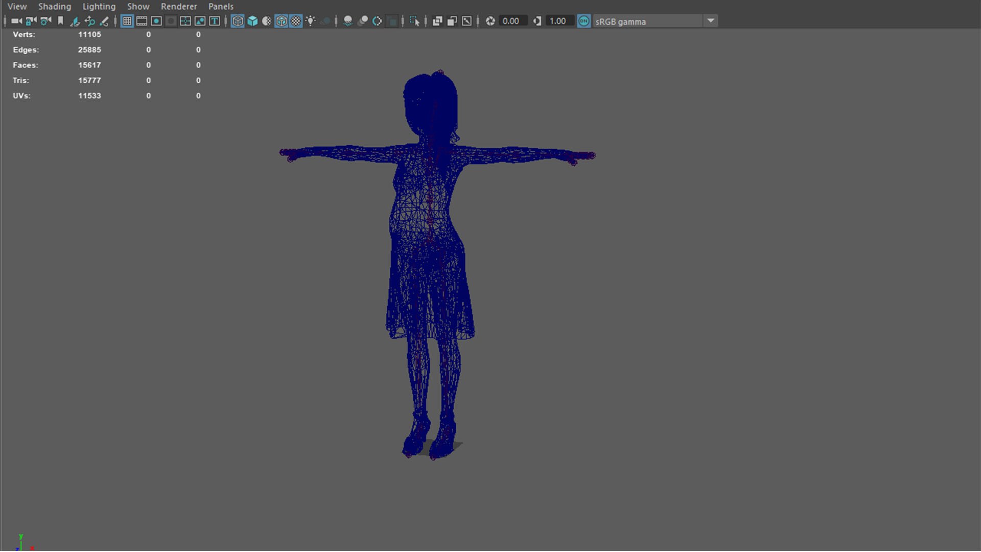Toggle the Isolate Select icon

coord(414,21)
